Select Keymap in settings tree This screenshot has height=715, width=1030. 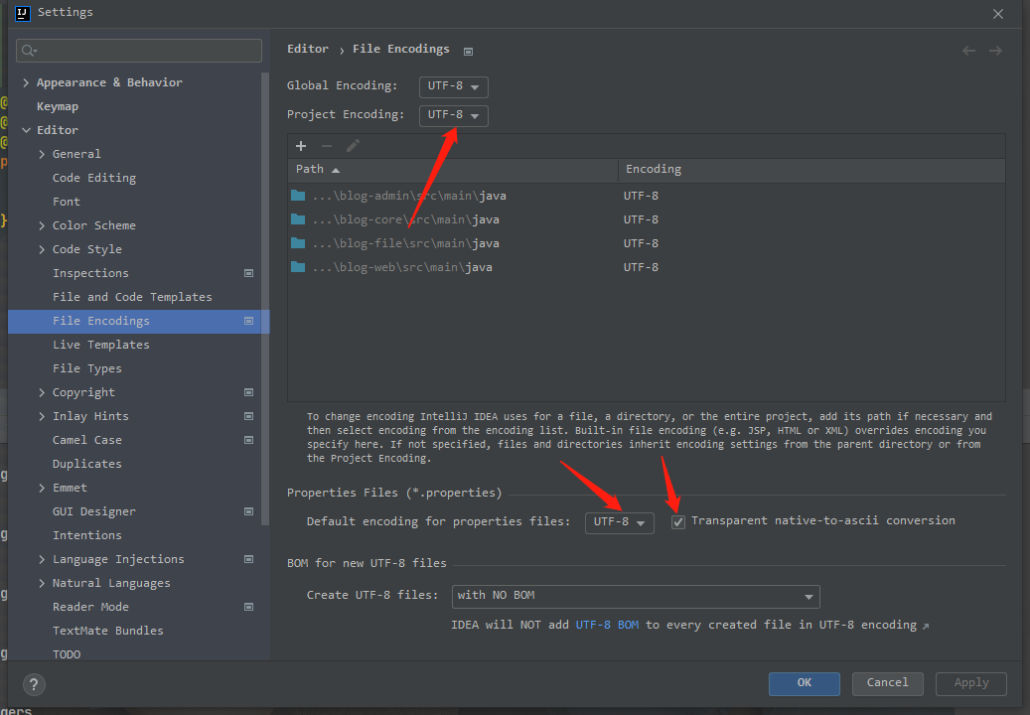tap(58, 106)
